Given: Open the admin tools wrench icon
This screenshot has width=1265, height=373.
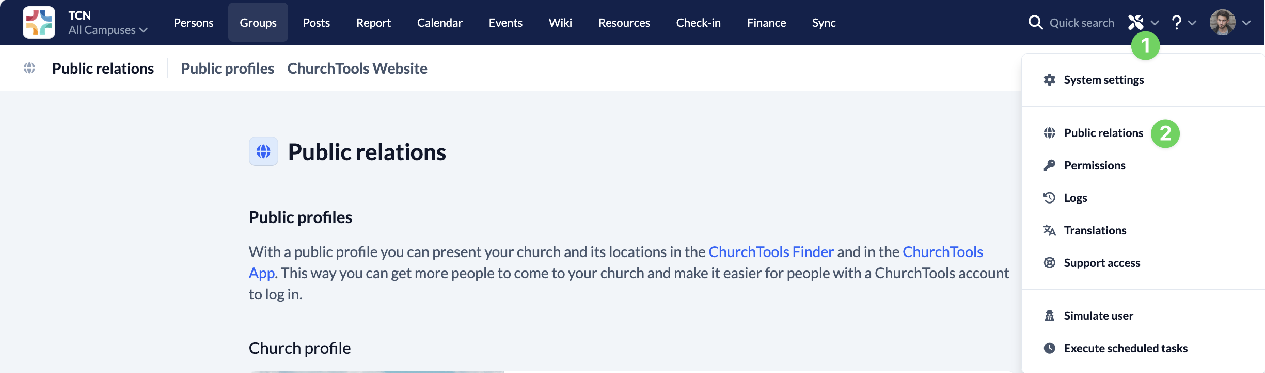Looking at the screenshot, I should pyautogui.click(x=1135, y=22).
